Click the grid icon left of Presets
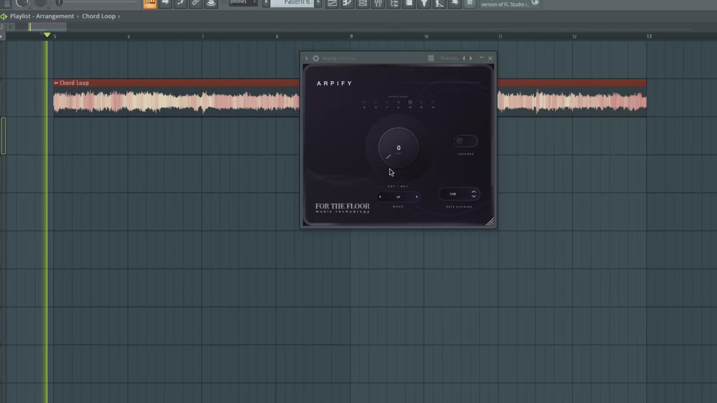 (431, 59)
